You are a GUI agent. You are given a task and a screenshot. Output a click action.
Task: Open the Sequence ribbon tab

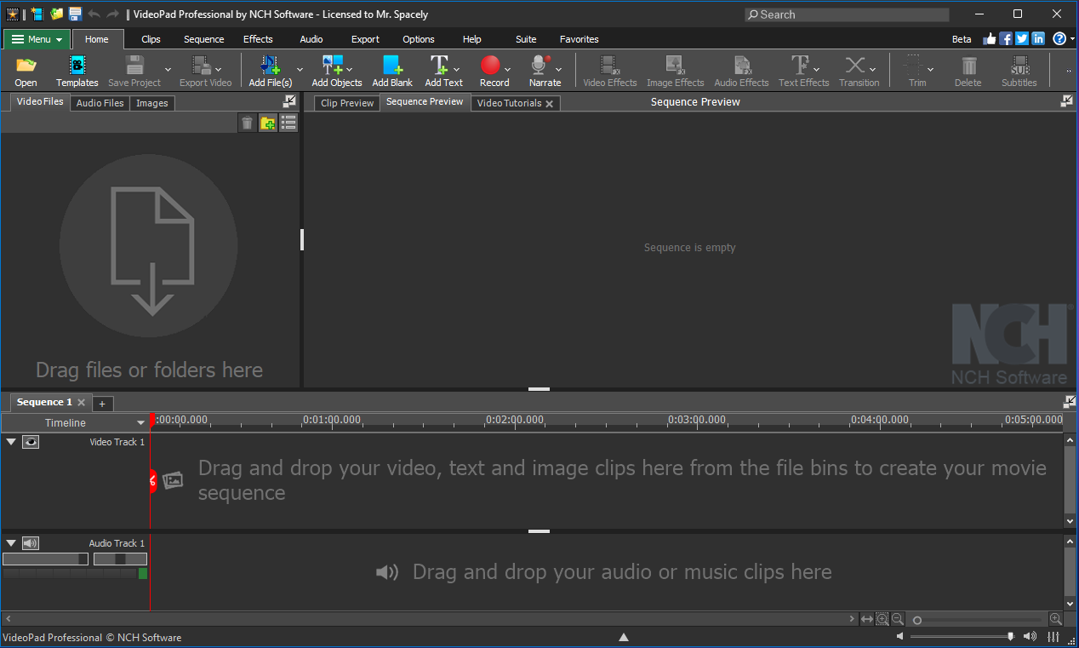pyautogui.click(x=204, y=39)
